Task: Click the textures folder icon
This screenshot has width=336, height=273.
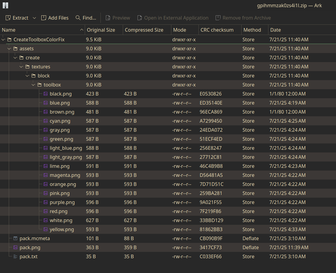Action: click(27, 67)
